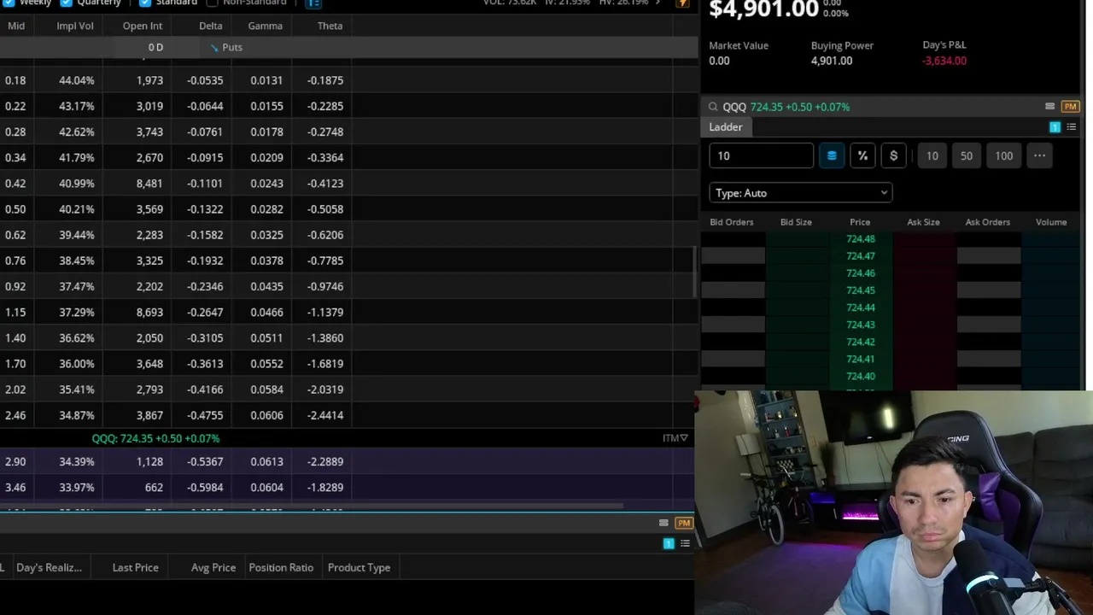Click the Buying Power value 4,901.00
Screen dimensions: 1093x615
[832, 61]
